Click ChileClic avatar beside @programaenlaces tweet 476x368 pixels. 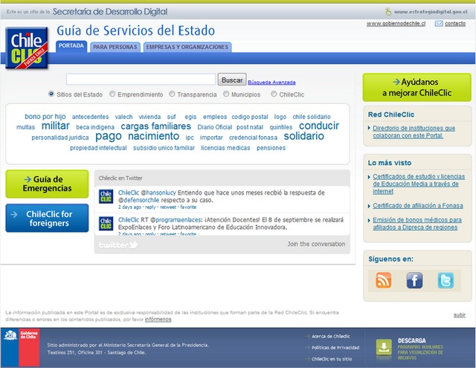(x=106, y=223)
